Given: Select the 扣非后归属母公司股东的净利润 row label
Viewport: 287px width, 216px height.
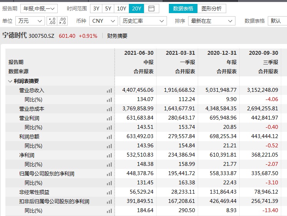Looking at the screenshot, I should pyautogui.click(x=54, y=201).
